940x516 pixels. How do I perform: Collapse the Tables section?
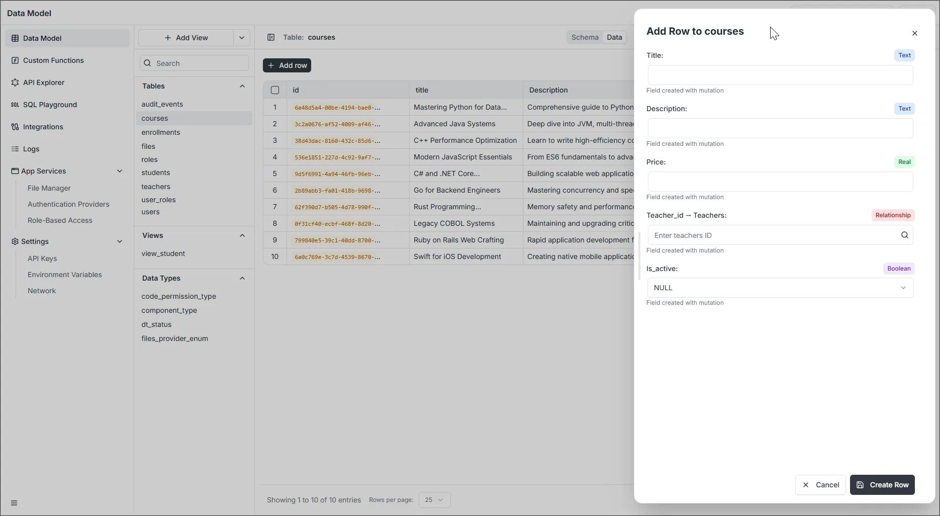click(x=242, y=86)
